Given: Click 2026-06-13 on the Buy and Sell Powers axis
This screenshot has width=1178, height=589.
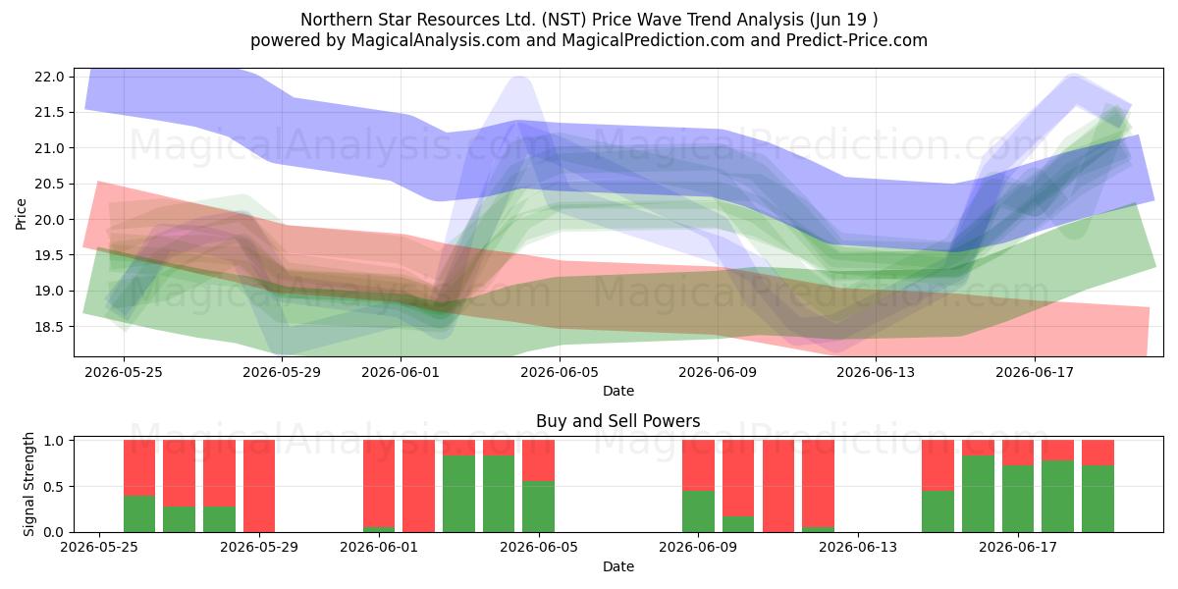Looking at the screenshot, I should 858,548.
